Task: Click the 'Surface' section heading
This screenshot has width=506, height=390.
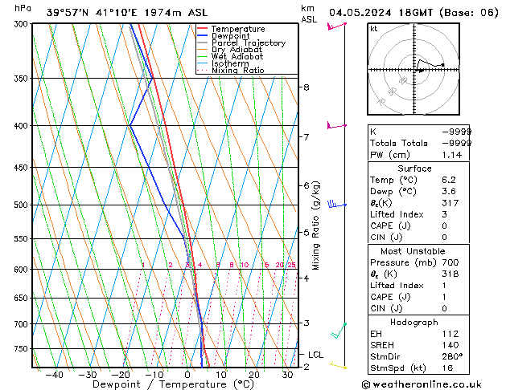Action: tap(414, 169)
